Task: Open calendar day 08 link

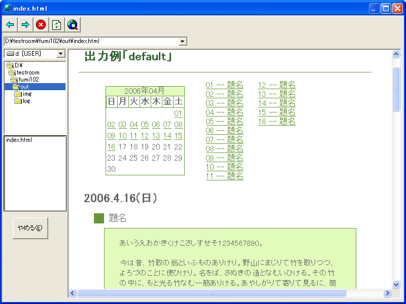Action: point(178,125)
